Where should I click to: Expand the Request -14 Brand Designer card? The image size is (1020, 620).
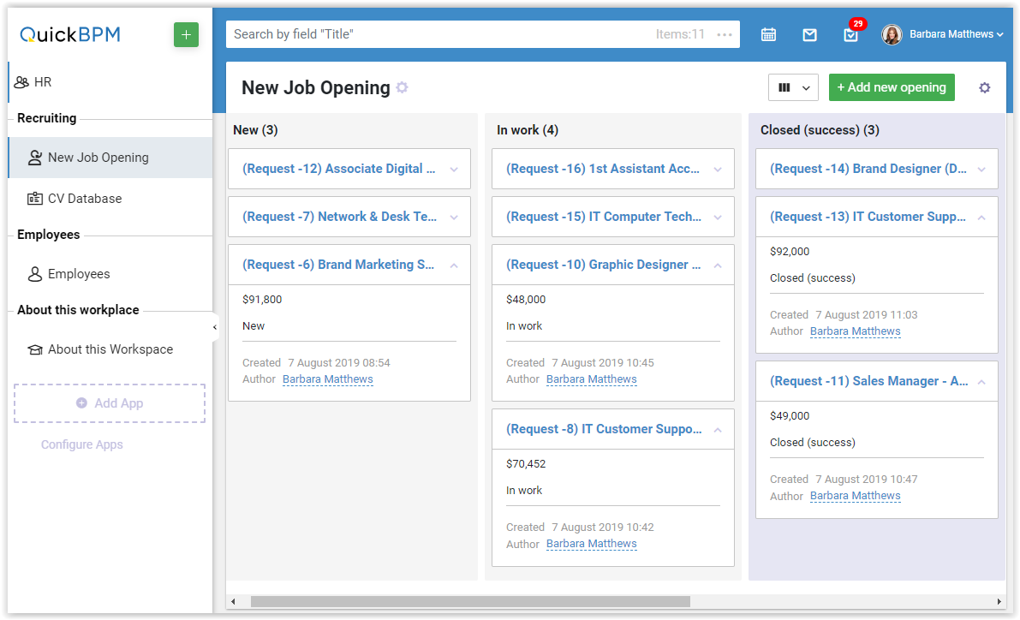[x=981, y=170]
